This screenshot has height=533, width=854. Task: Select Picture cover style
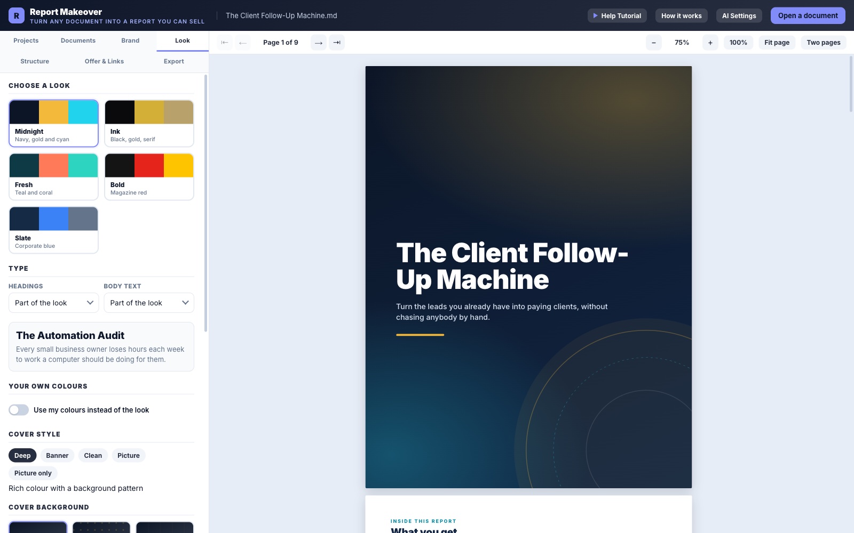click(x=129, y=456)
